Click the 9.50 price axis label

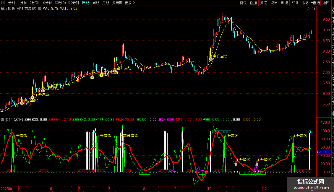(x=326, y=19)
